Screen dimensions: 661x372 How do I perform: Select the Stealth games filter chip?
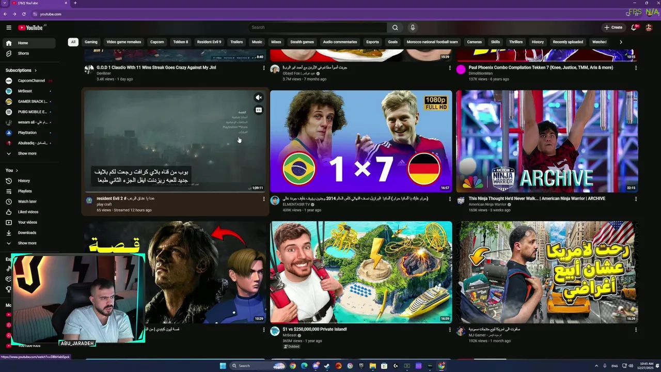coord(302,42)
